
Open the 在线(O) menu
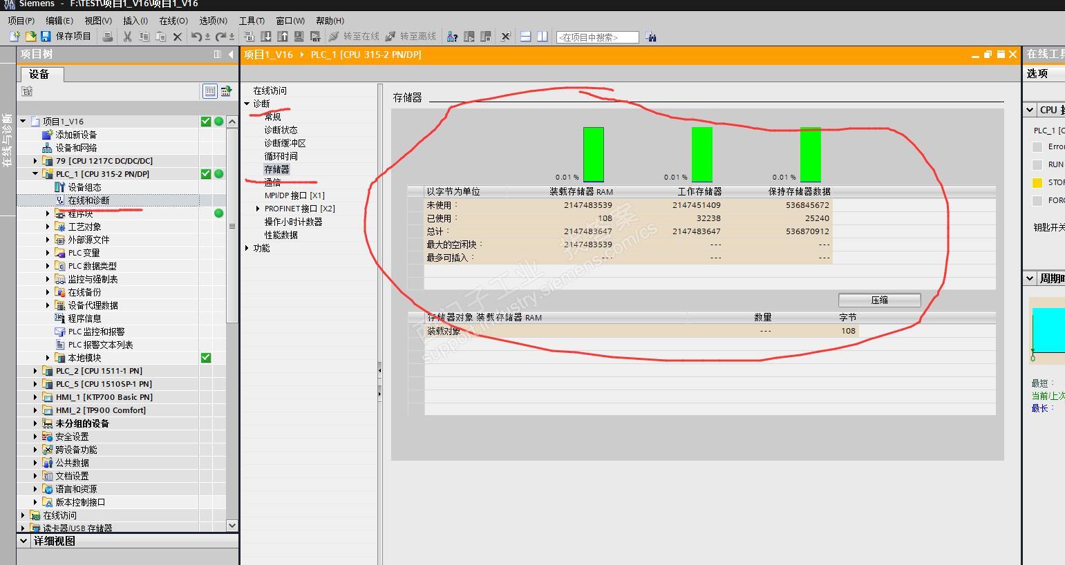click(x=173, y=21)
